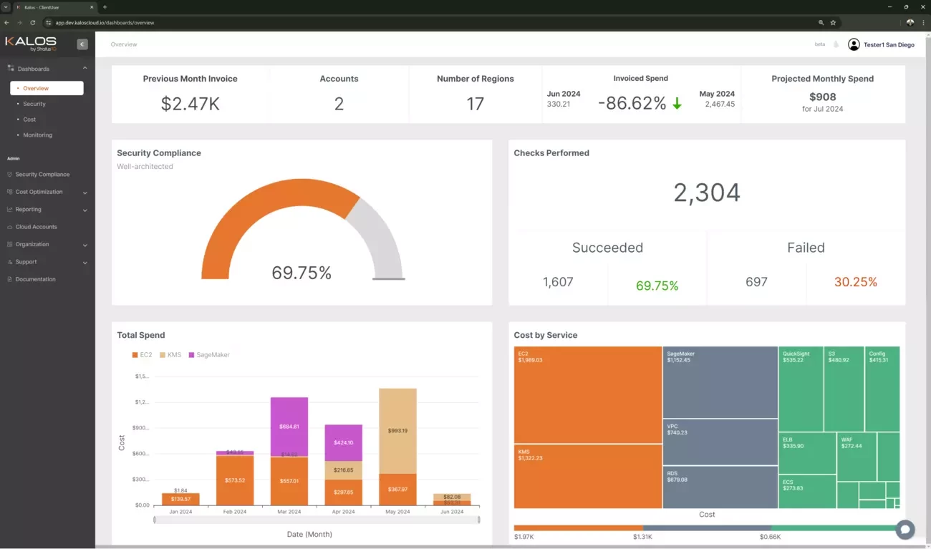Collapse the Dashboards section chevron
This screenshot has height=549, width=931.
click(85, 69)
